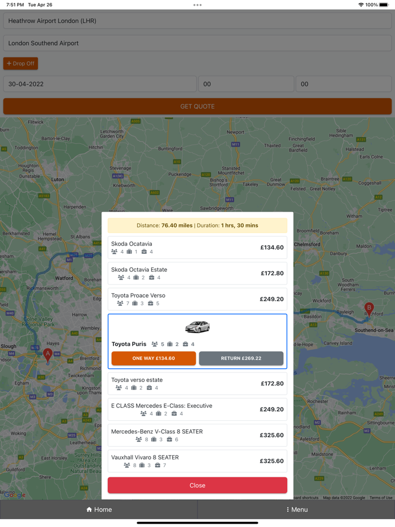Click map marker B near Rochford
395x527 pixels.
coord(369,309)
